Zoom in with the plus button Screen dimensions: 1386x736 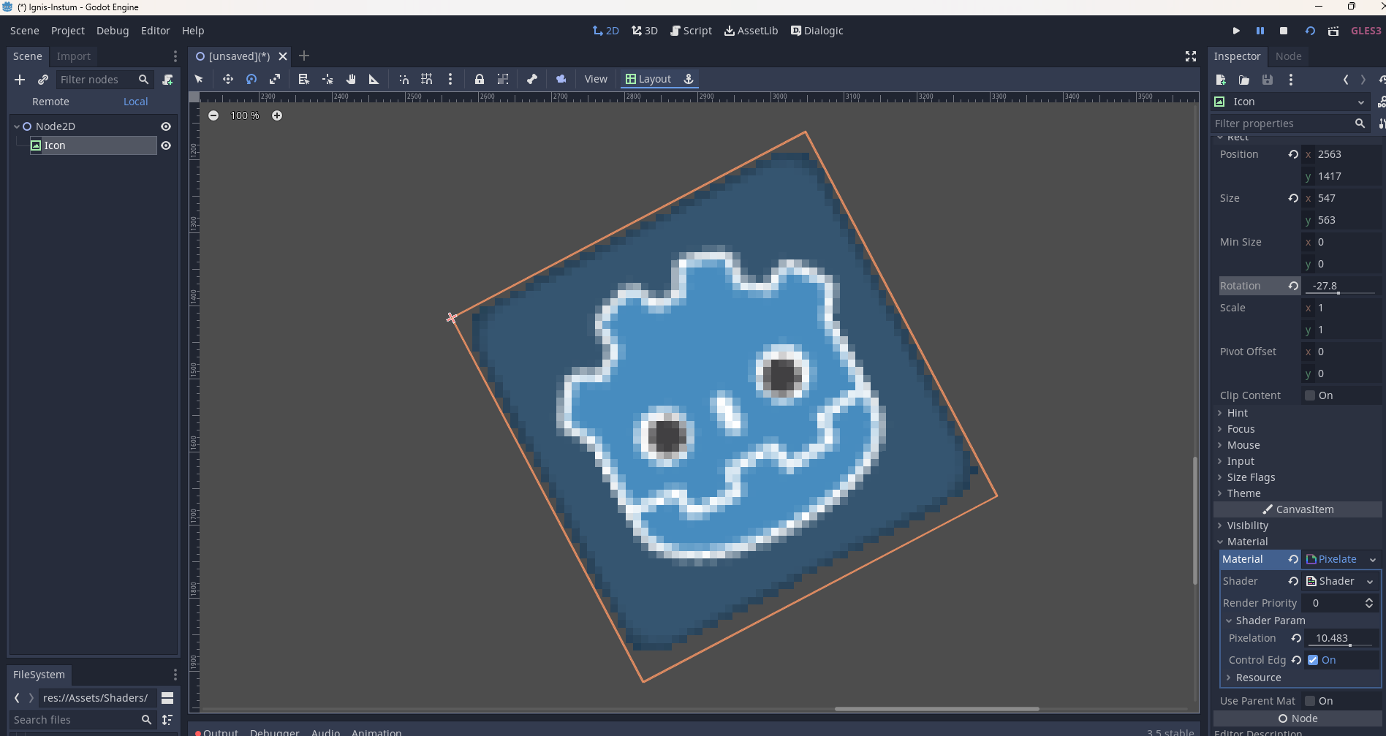[x=277, y=115]
